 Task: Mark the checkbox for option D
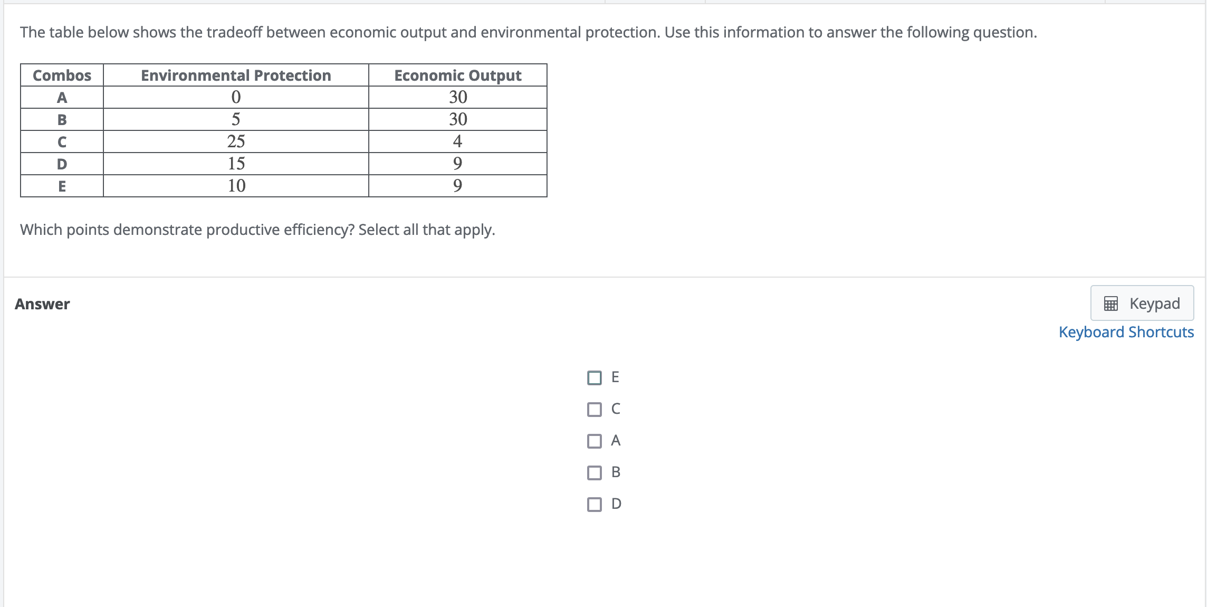point(595,505)
